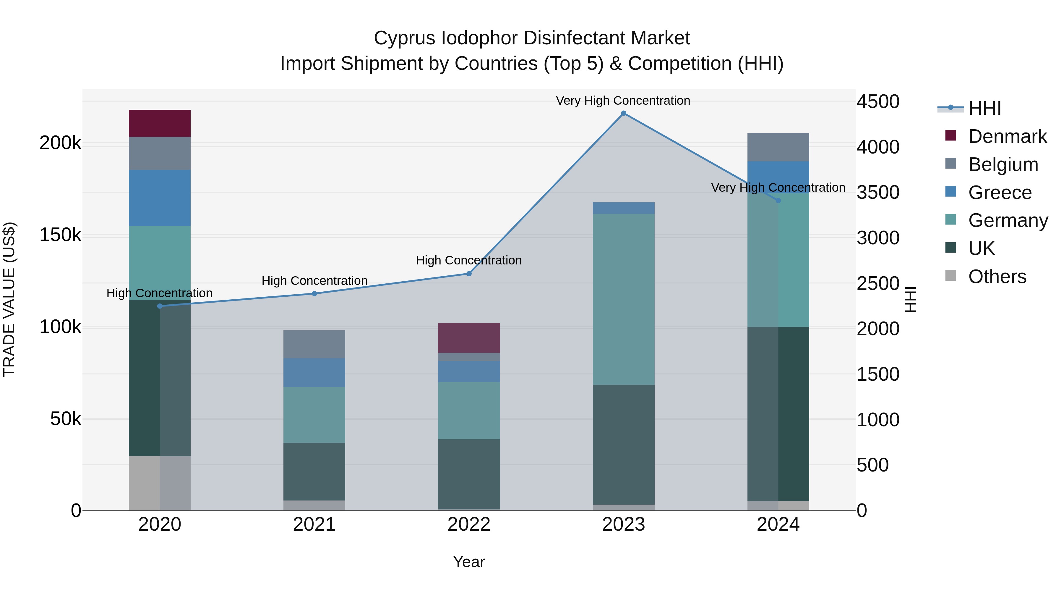Click the 2024 HHI data point marker
This screenshot has height=599, width=1064.
click(778, 201)
